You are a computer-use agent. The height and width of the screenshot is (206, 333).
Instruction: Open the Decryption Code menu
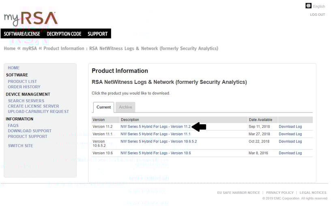[64, 34]
